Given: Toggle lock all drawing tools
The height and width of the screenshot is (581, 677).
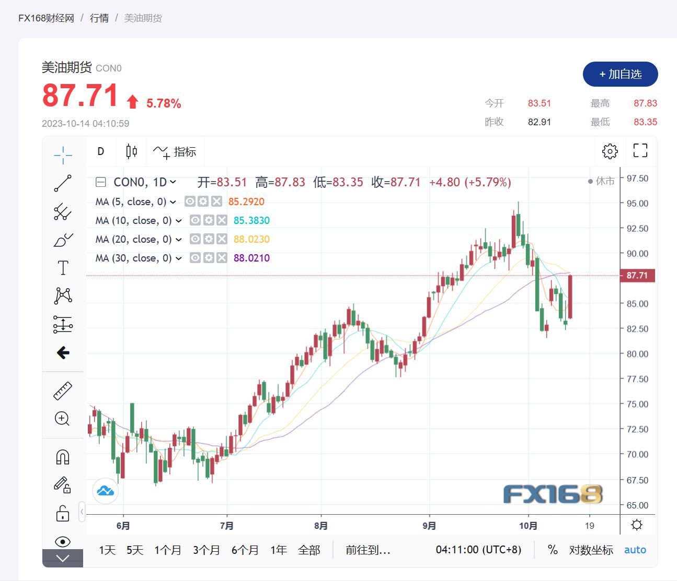Looking at the screenshot, I should [63, 514].
